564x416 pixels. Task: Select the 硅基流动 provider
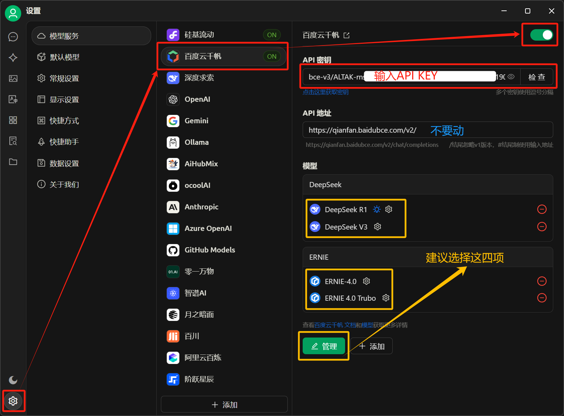pyautogui.click(x=224, y=35)
